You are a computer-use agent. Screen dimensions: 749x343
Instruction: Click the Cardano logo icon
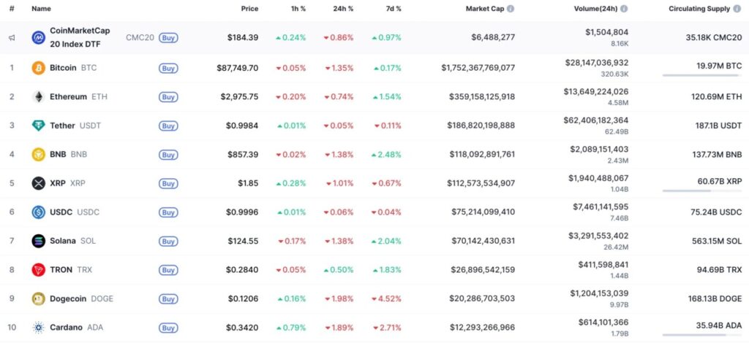coord(38,328)
